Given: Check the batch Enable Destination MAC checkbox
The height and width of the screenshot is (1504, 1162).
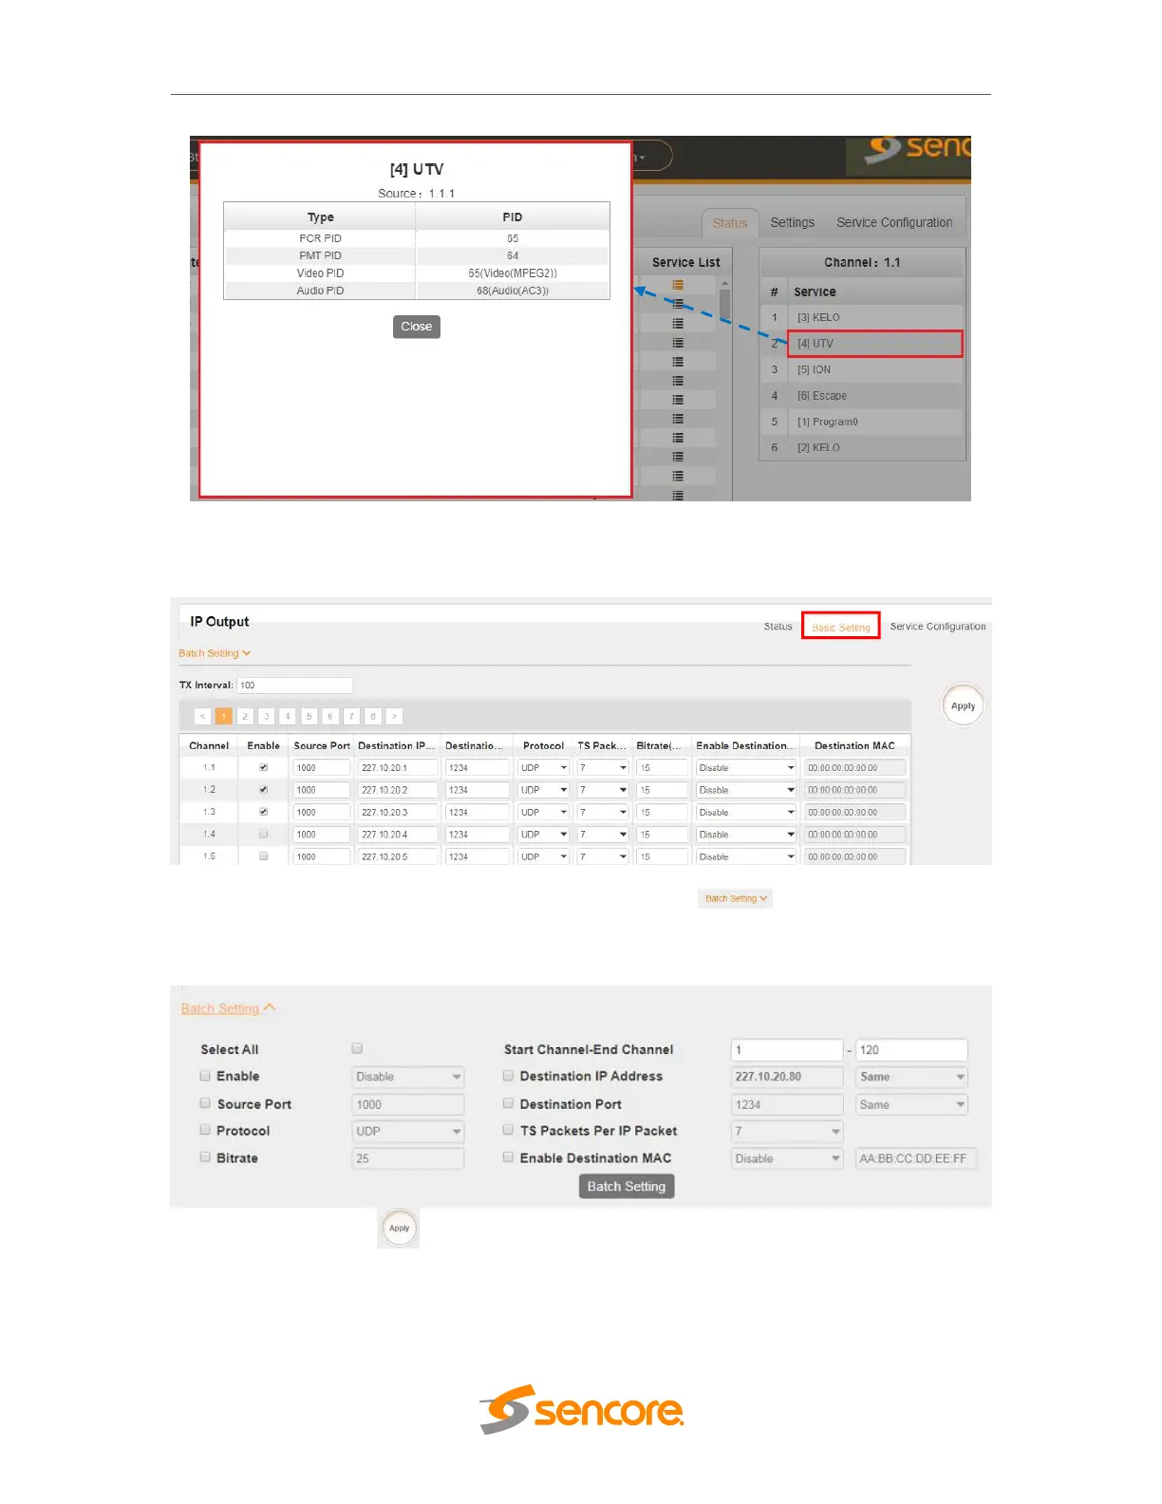Looking at the screenshot, I should click(508, 1157).
